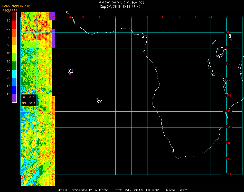Click the bright red 70-80 color band
The image size is (244, 192).
pyautogui.click(x=14, y=25)
